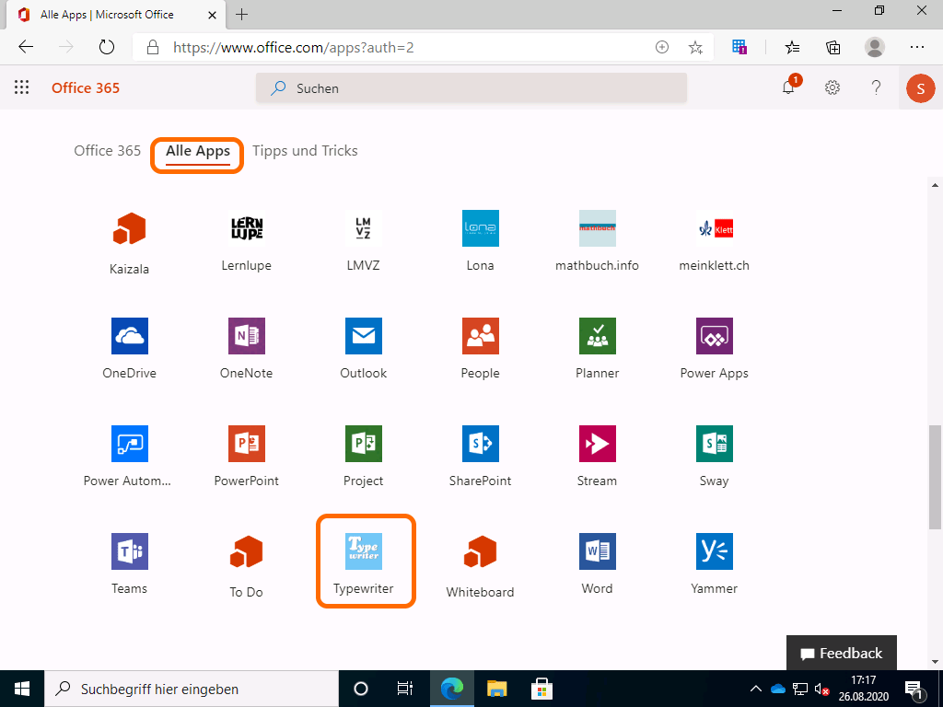Open the Office 365 app launcher waffle
943x707 pixels.
coord(22,87)
